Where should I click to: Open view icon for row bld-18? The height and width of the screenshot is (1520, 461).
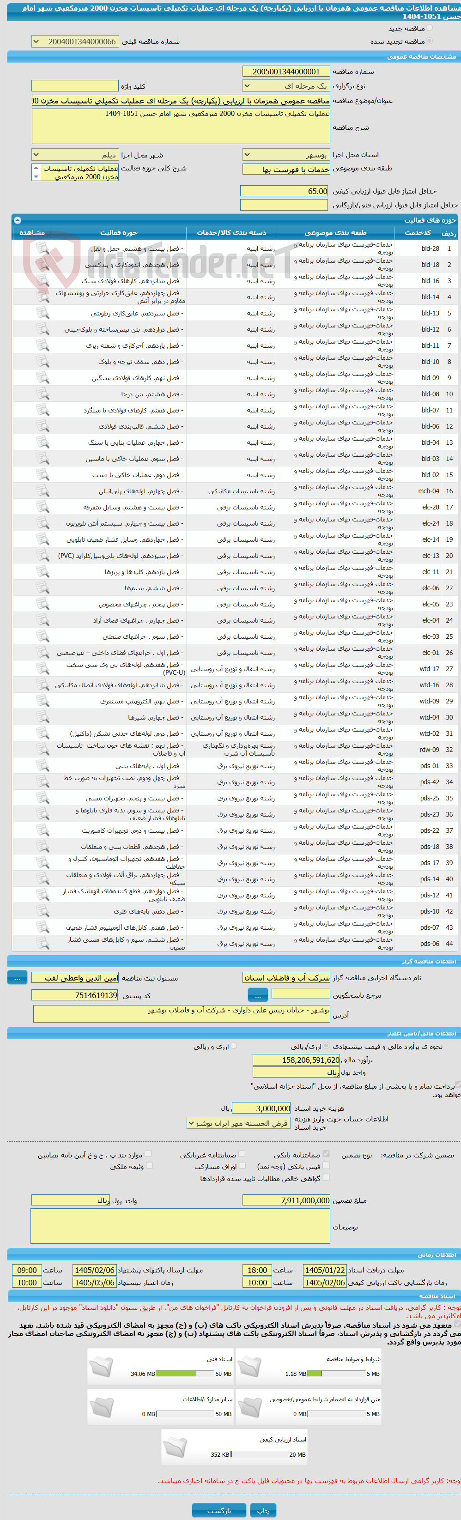pyautogui.click(x=42, y=264)
